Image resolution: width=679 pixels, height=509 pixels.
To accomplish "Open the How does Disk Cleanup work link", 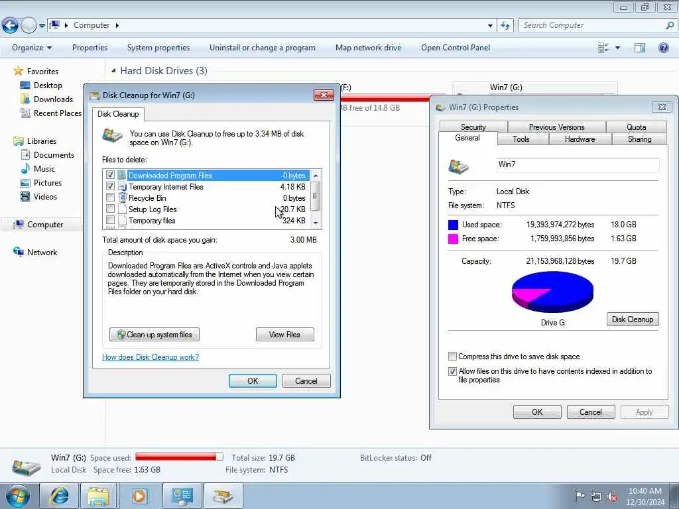I will click(151, 357).
